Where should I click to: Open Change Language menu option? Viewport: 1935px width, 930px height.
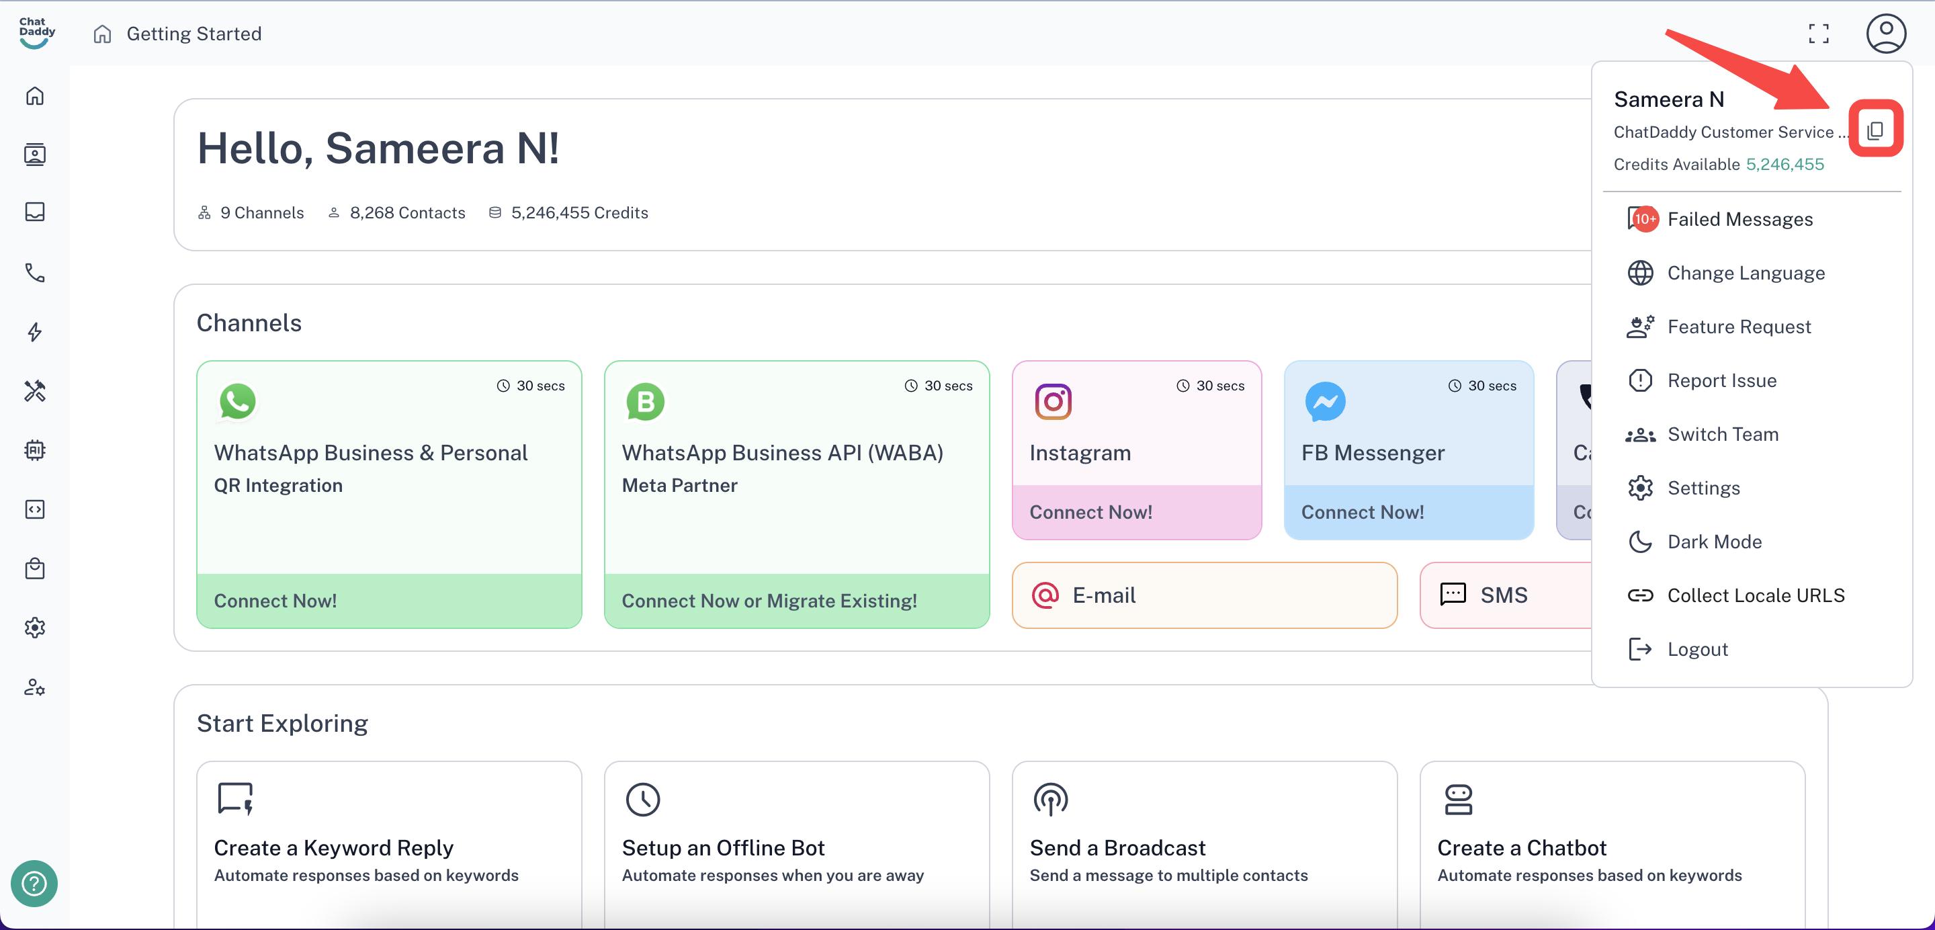click(x=1745, y=273)
